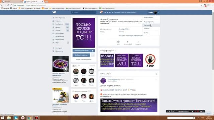Screen dimensions: 214x120
Task: Open the 'Мобильное предприятие' ad image
Action: click(61, 95)
